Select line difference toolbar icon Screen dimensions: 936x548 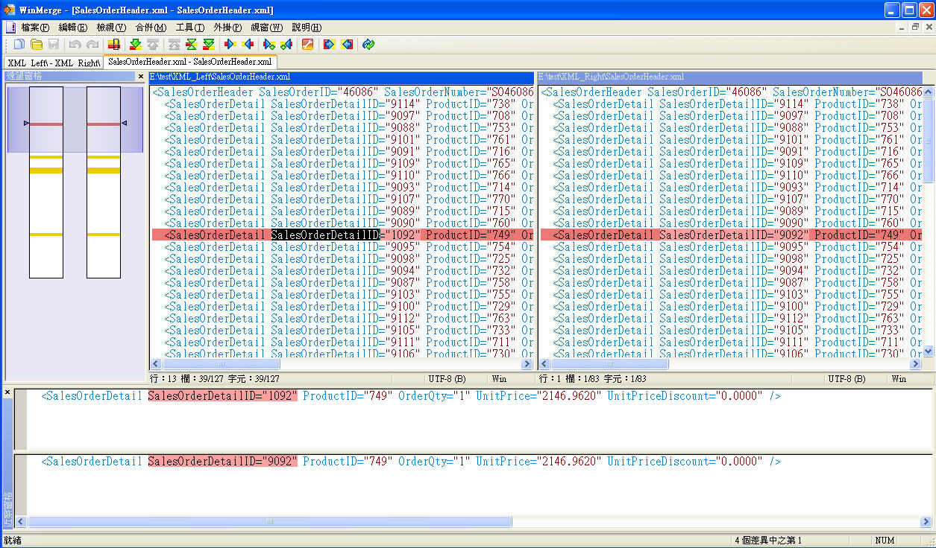[x=114, y=45]
